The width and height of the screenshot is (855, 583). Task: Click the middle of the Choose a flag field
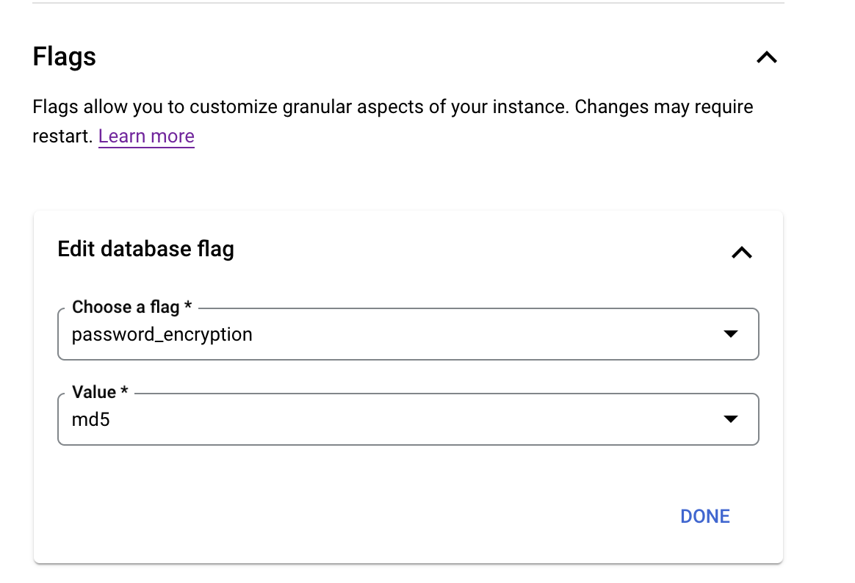click(408, 335)
